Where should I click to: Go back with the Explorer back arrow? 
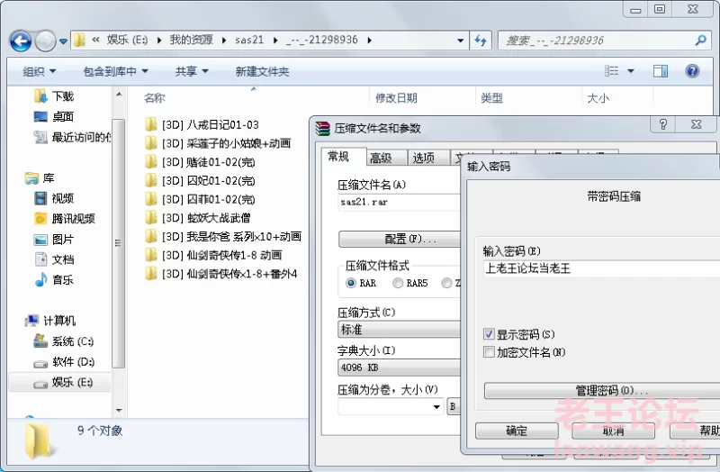coord(21,41)
